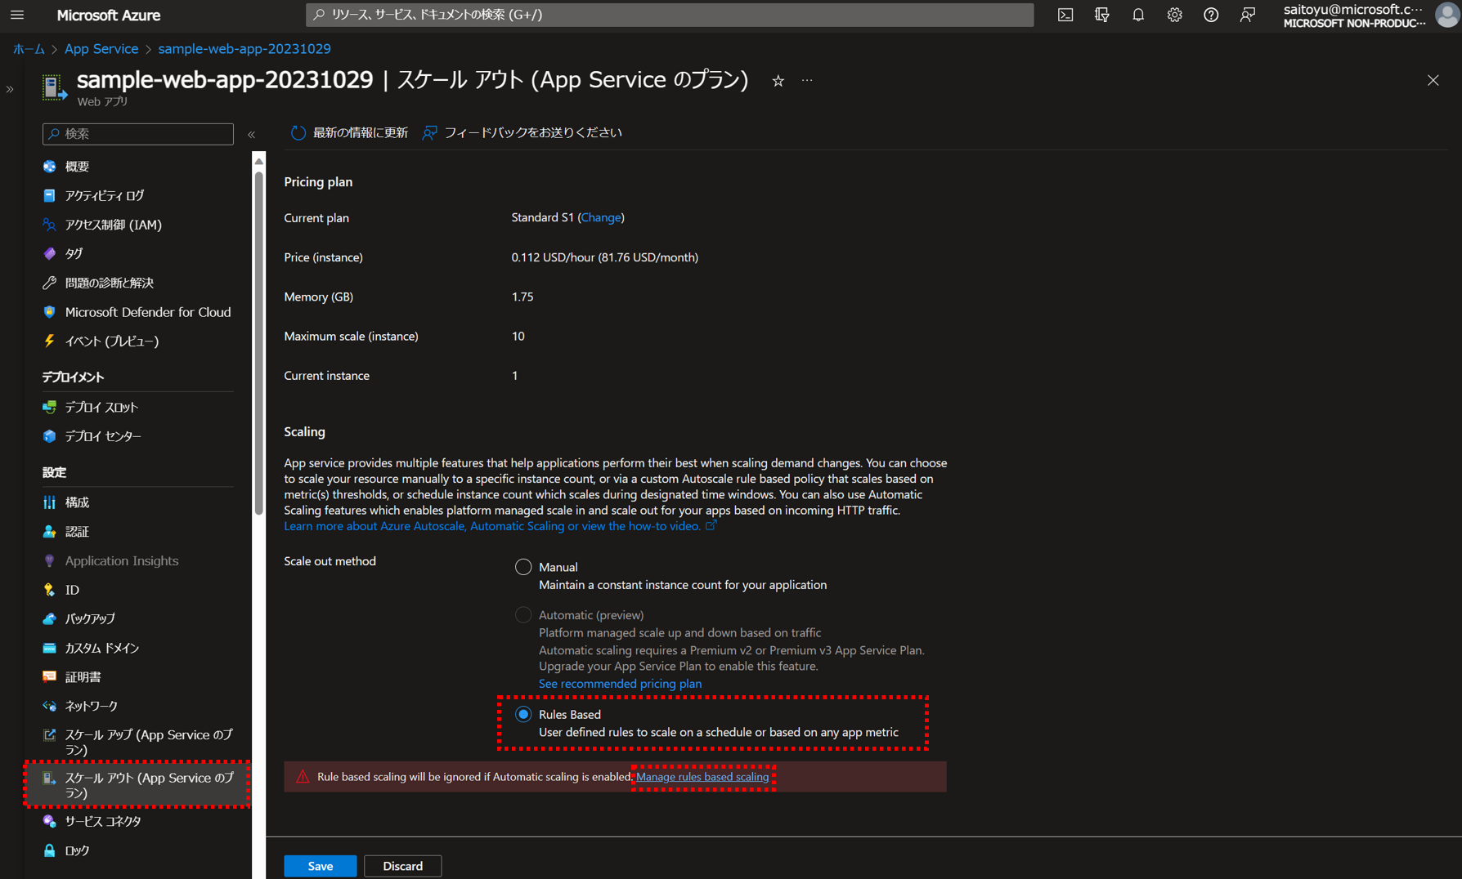Go to ホーム breadcrumb

click(29, 49)
